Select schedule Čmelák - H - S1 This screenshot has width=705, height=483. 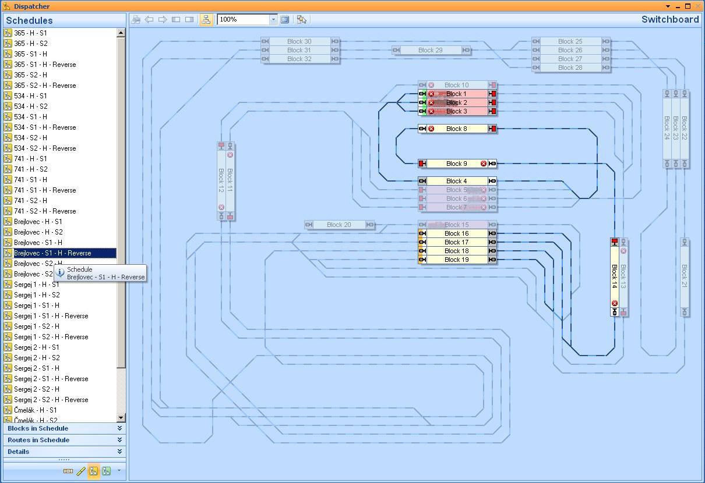click(36, 410)
